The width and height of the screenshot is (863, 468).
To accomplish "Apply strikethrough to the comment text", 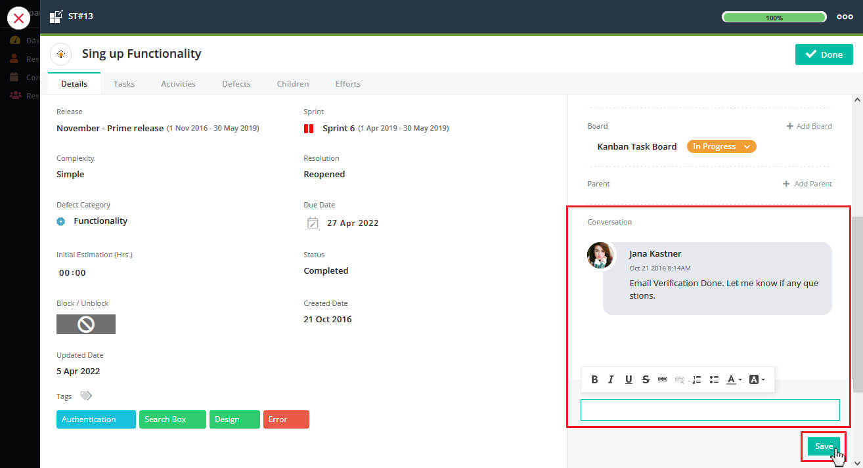I will pyautogui.click(x=646, y=379).
